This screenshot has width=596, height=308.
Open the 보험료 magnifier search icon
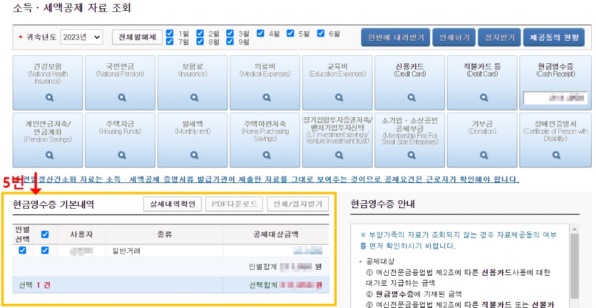click(194, 98)
